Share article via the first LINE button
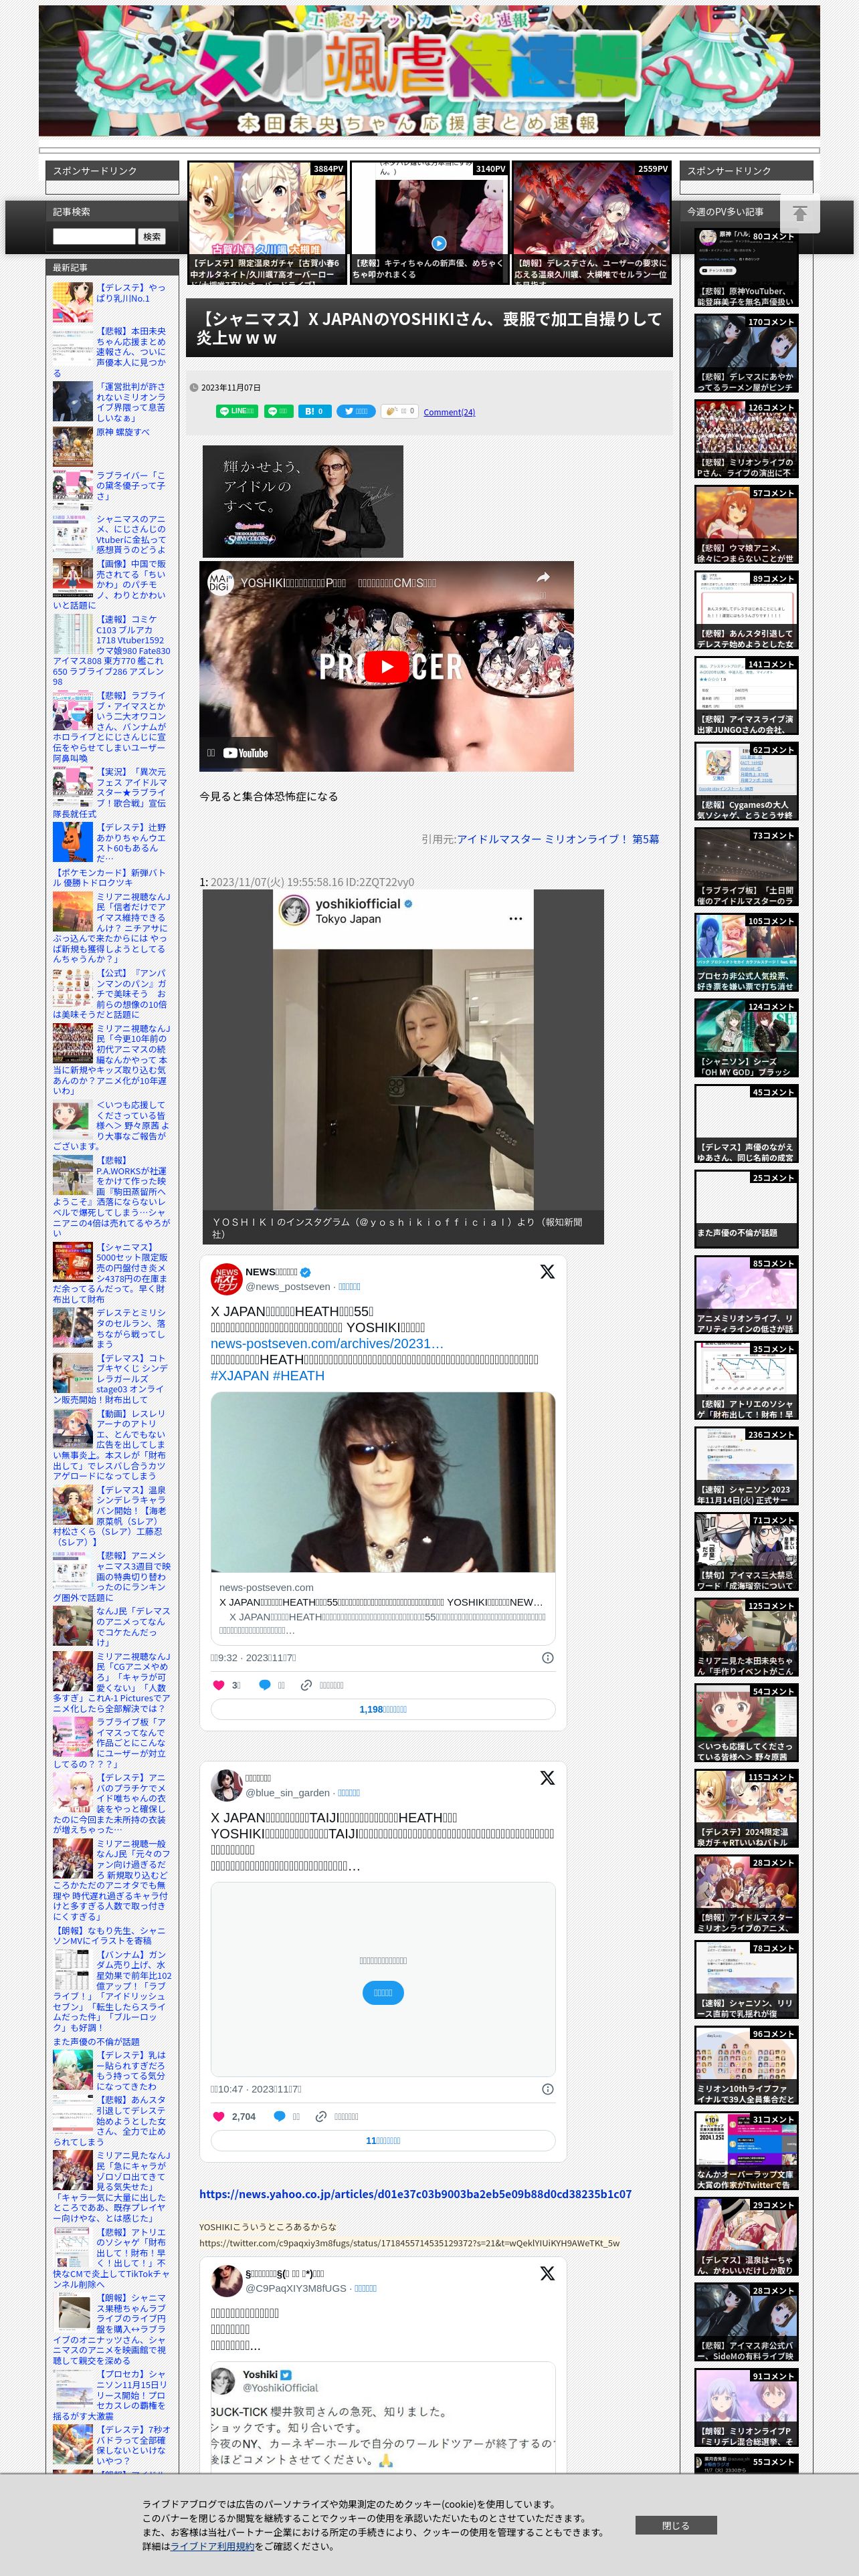 click(x=236, y=411)
